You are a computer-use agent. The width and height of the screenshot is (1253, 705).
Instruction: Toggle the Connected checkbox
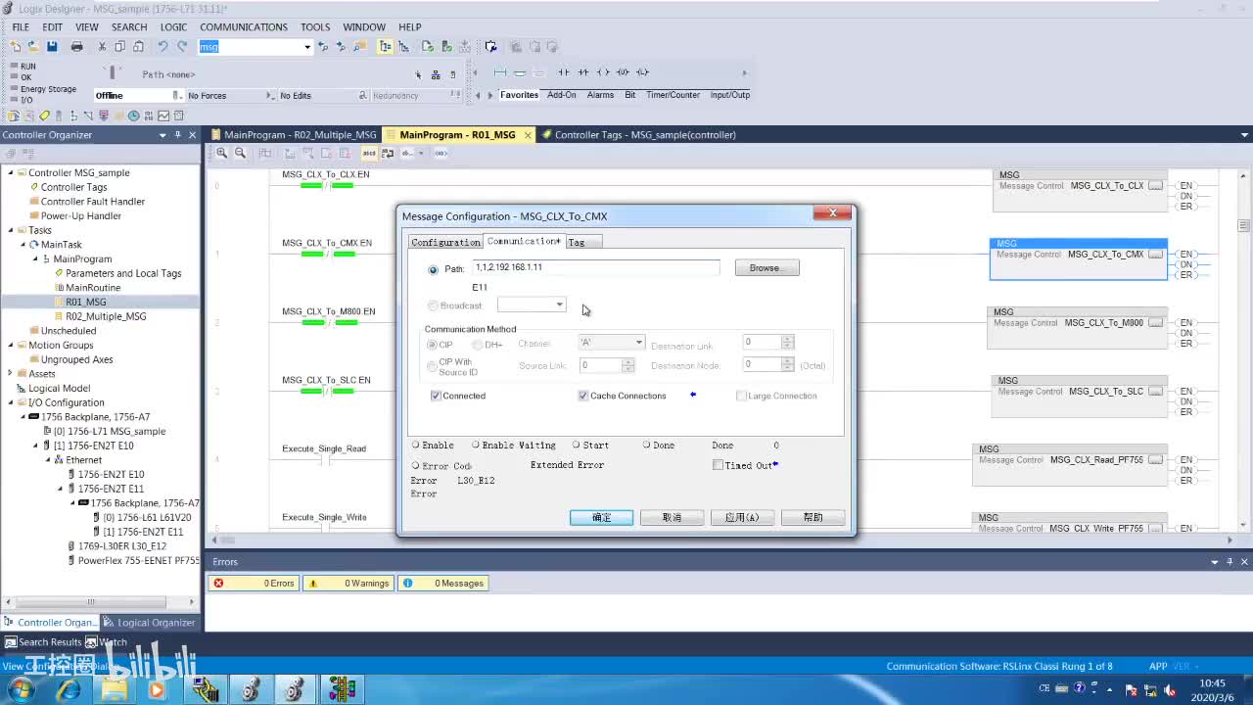(436, 396)
